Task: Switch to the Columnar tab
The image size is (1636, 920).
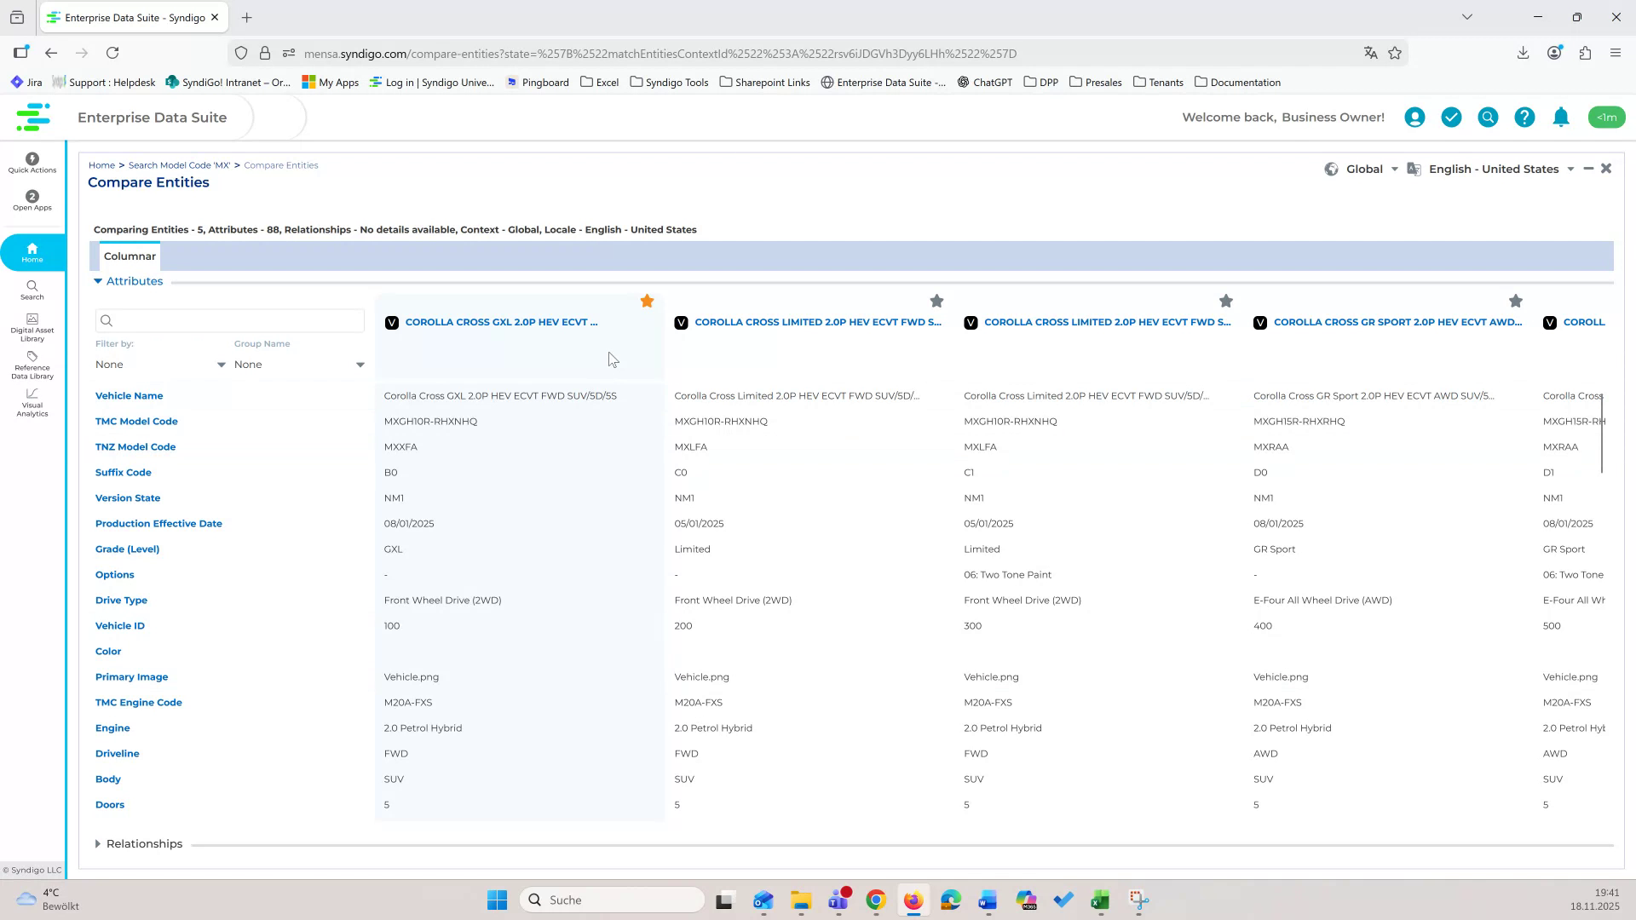Action: point(130,256)
